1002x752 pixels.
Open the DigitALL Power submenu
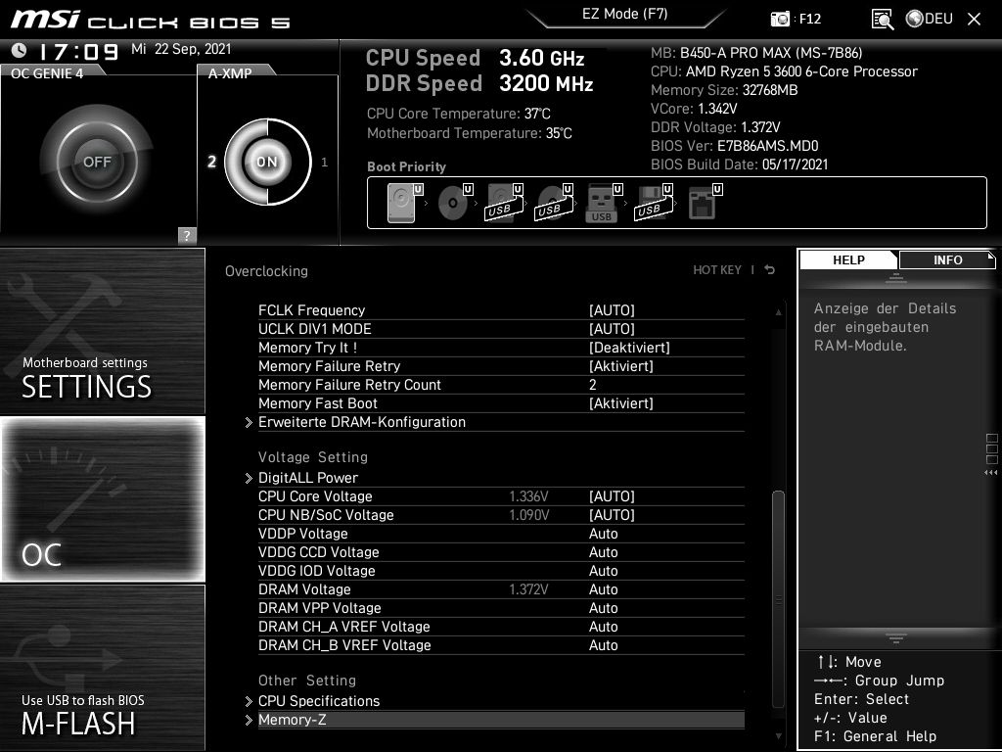click(x=309, y=478)
